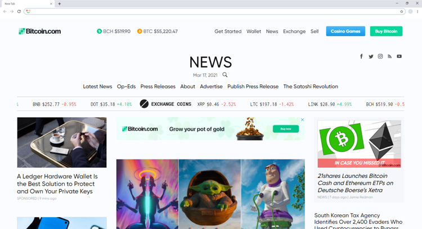Open the RSS feed icon
422x229 pixels.
click(x=389, y=56)
